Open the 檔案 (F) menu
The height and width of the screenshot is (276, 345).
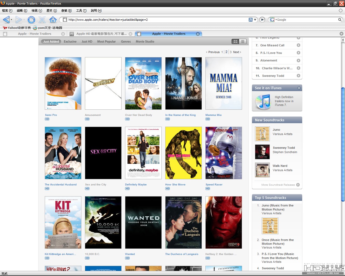pyautogui.click(x=7, y=11)
